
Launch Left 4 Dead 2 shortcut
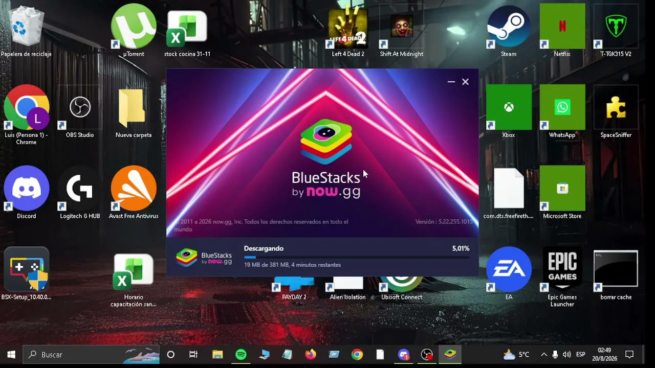(348, 31)
